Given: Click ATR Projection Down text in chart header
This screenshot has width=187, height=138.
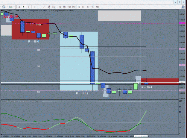Looking at the screenshot, I should pos(62,11).
